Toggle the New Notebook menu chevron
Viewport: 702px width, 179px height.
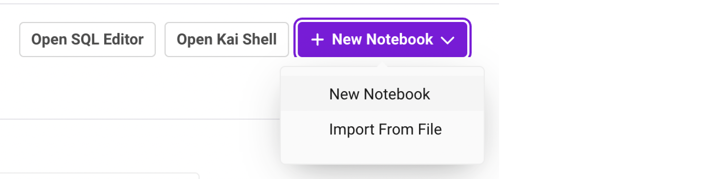(x=448, y=40)
